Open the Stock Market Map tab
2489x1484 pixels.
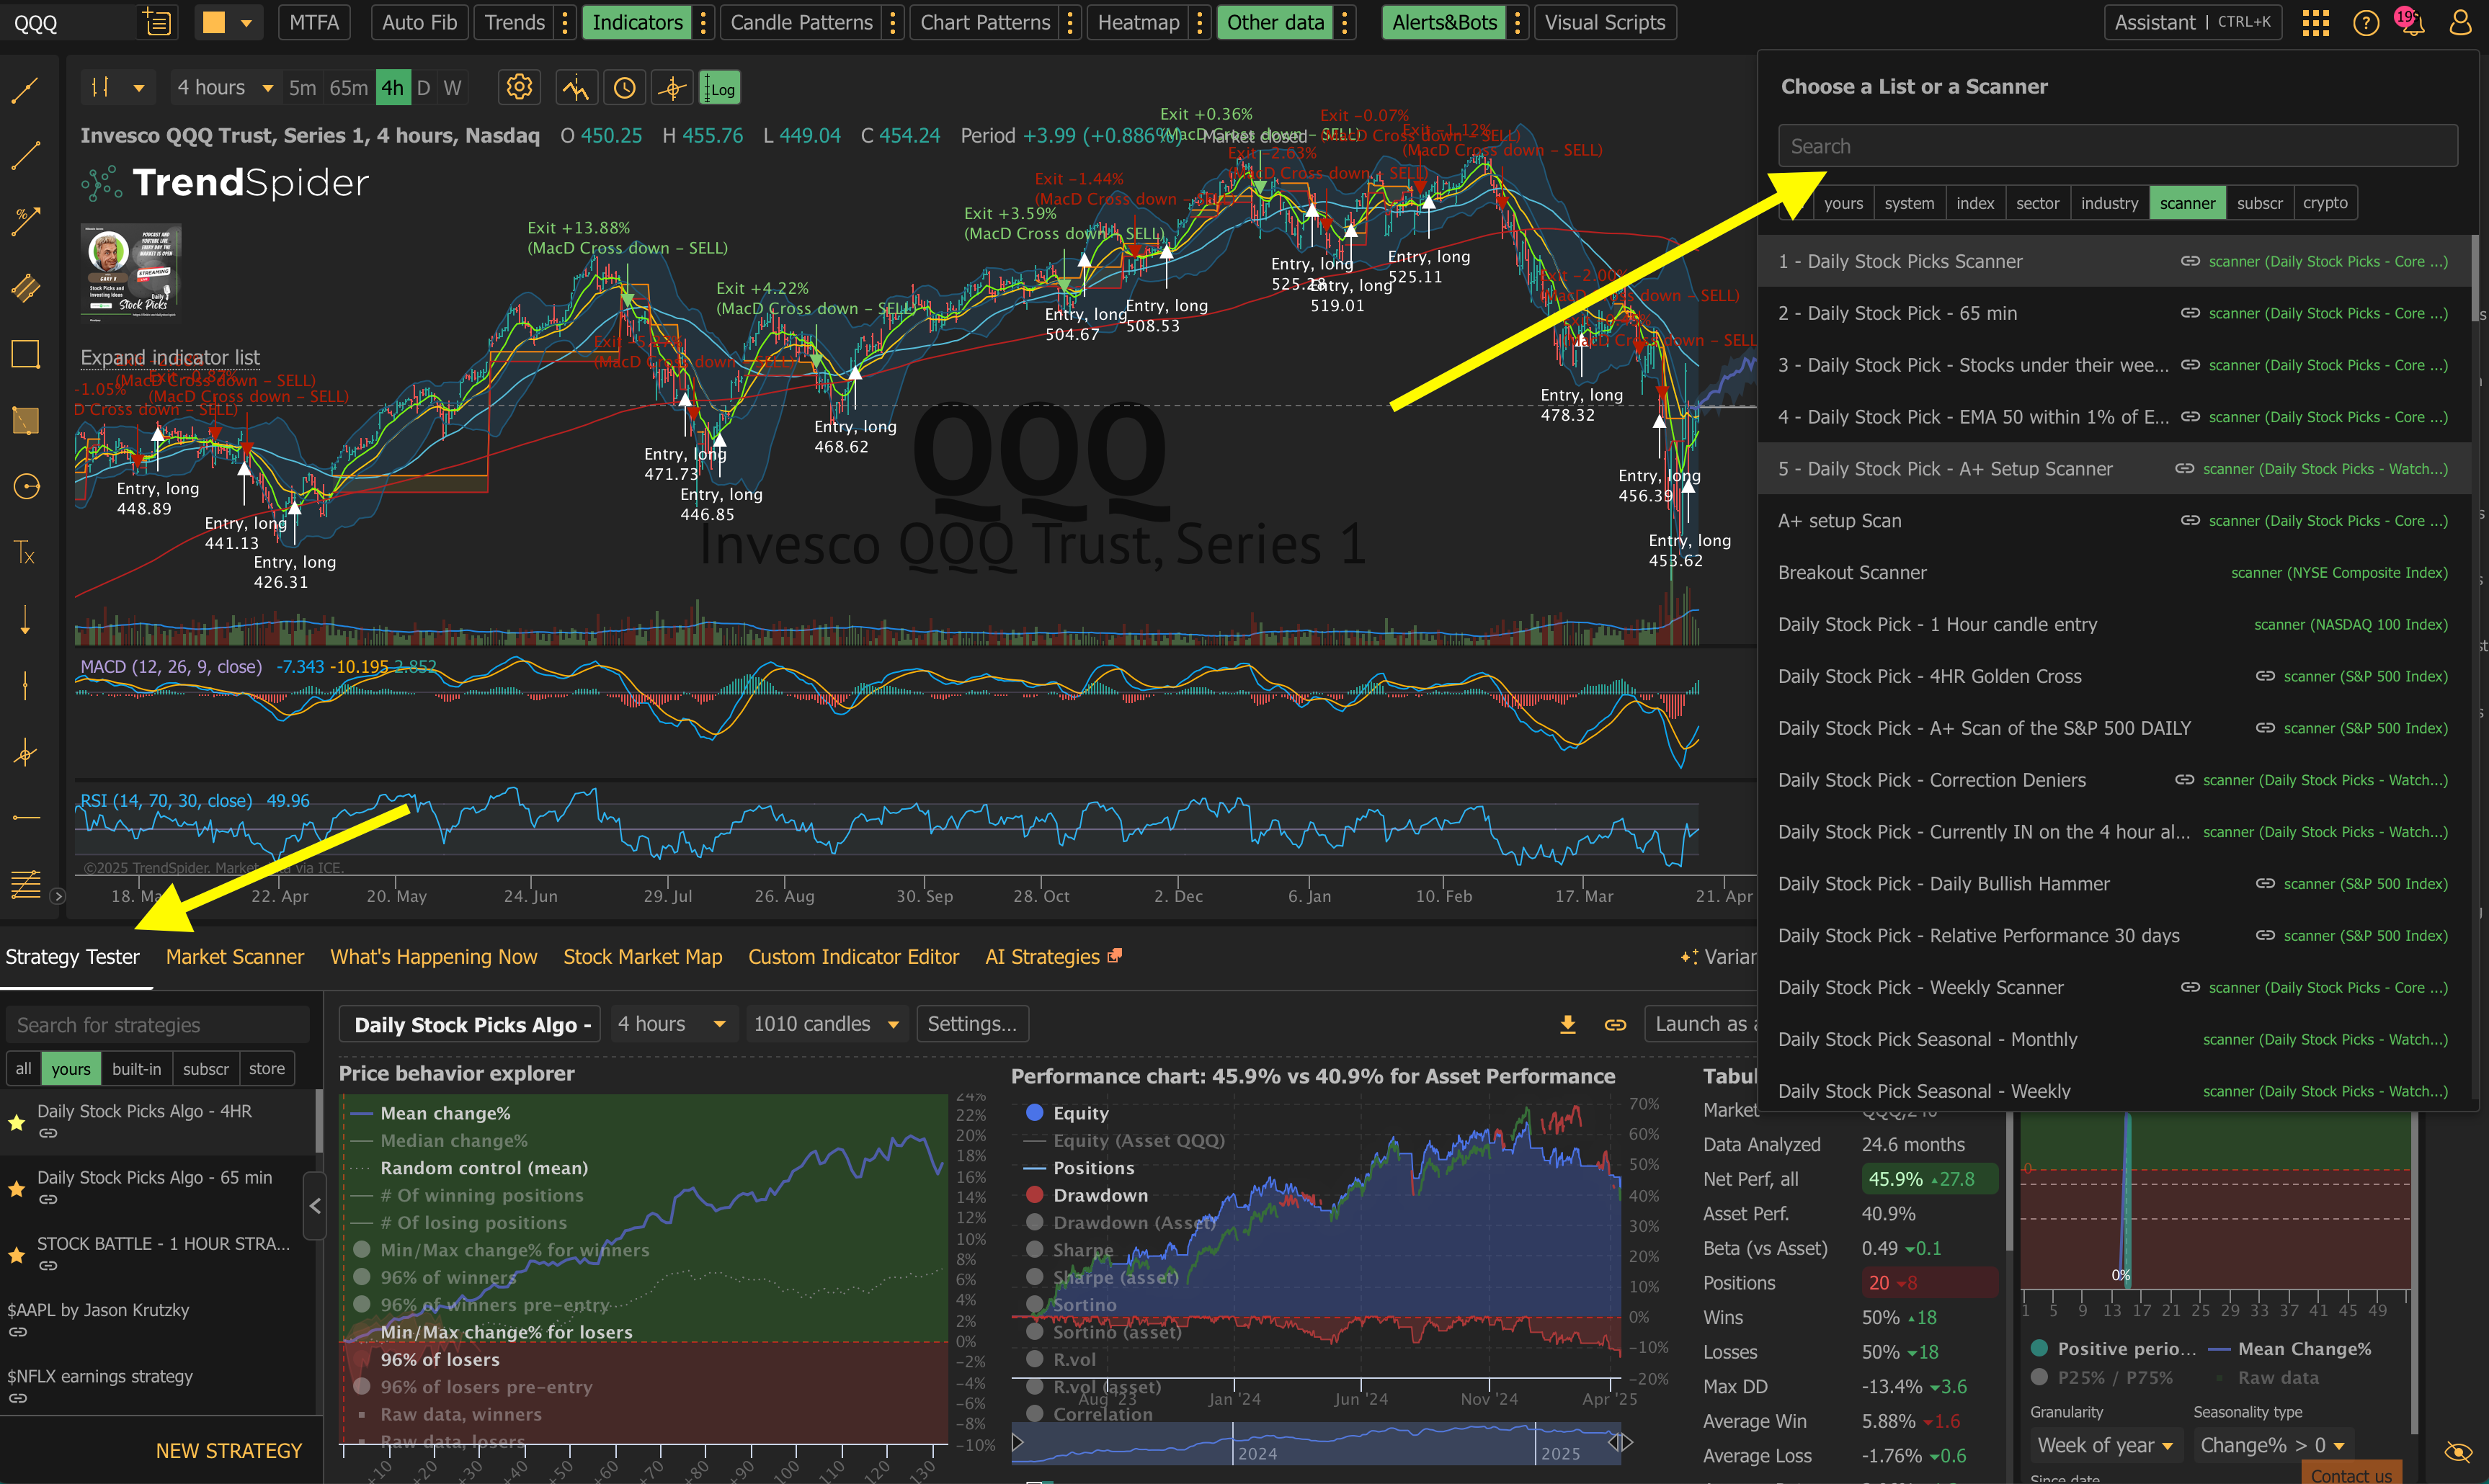[642, 957]
